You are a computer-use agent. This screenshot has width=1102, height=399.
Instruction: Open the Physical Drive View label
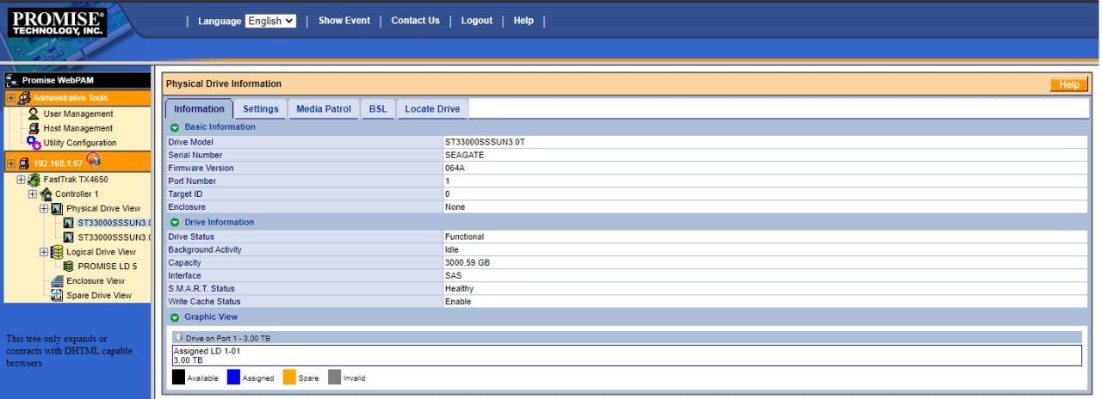103,209
